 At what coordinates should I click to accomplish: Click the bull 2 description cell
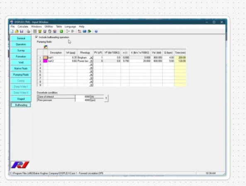[56, 61]
